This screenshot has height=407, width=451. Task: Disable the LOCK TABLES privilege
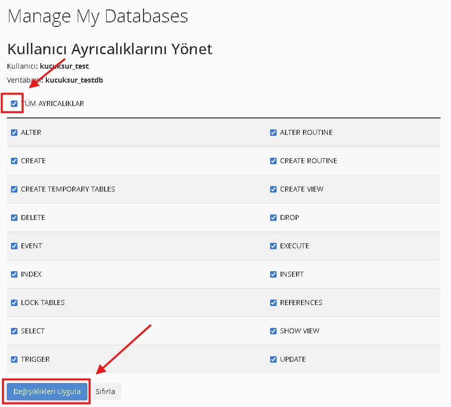pyautogui.click(x=14, y=302)
